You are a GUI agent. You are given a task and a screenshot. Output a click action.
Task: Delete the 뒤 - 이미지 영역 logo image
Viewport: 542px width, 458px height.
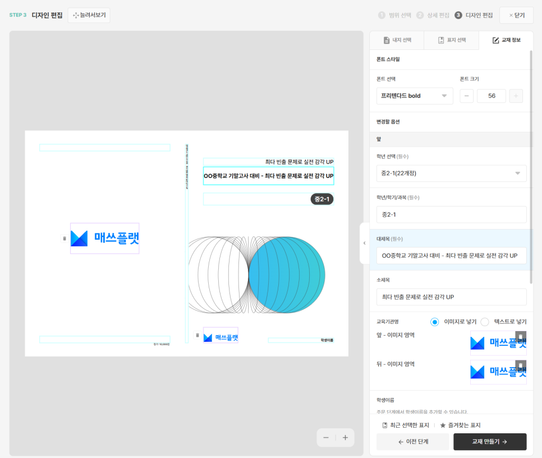coord(521,365)
